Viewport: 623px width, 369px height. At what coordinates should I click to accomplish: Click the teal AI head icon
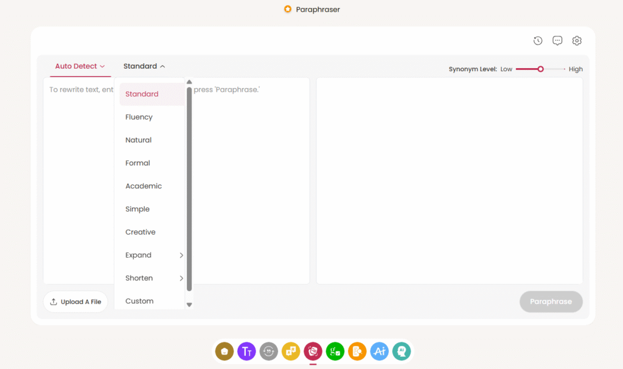[x=402, y=351]
